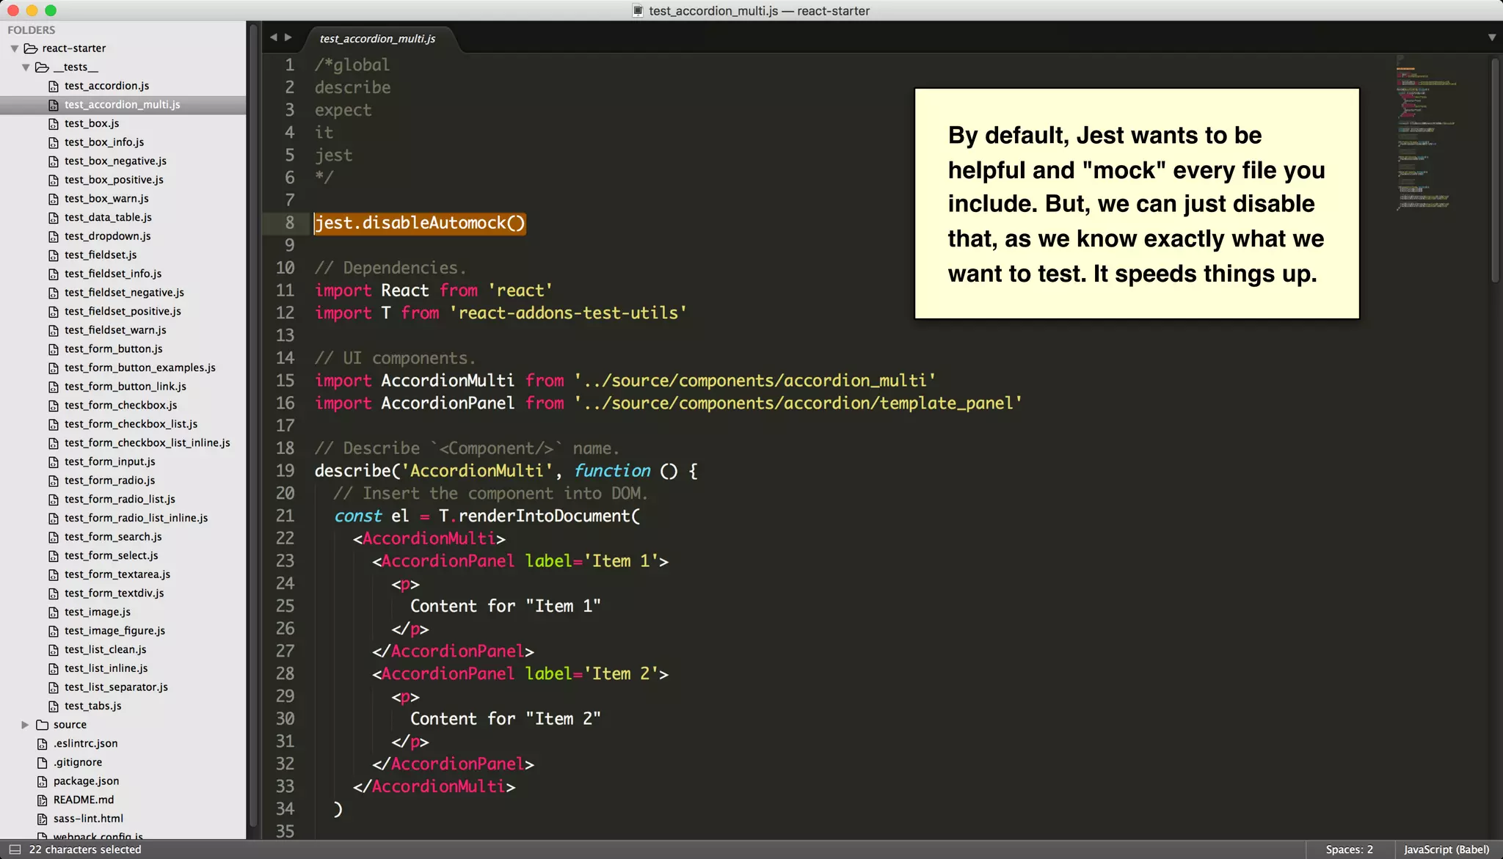Collapse the react-starter folder triangle
The image size is (1503, 859).
click(x=14, y=48)
